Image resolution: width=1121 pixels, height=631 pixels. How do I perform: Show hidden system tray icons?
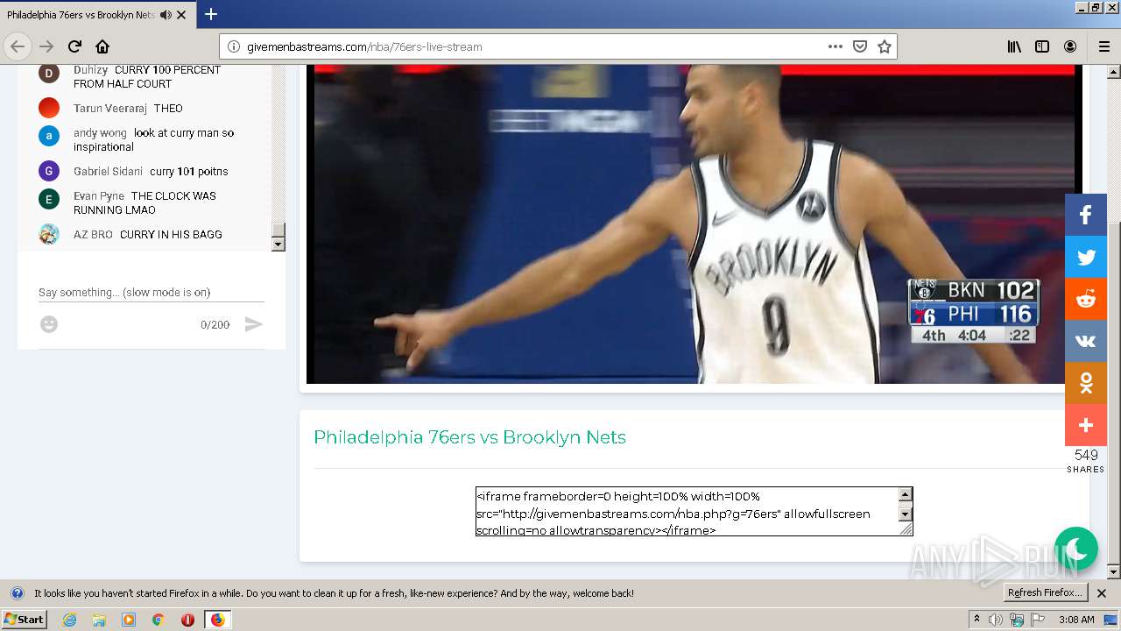click(x=976, y=619)
